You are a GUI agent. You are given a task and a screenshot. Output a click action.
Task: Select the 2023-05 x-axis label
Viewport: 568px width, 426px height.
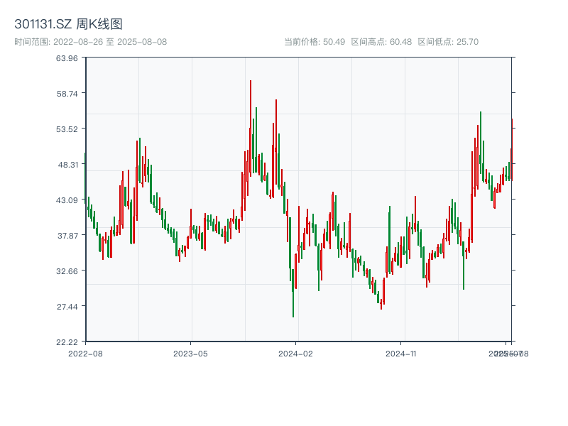point(189,351)
